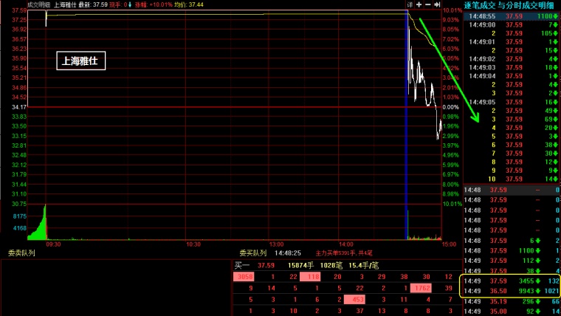Click the 1028笔 order count value
This screenshot has height=316, width=561.
[x=331, y=266]
